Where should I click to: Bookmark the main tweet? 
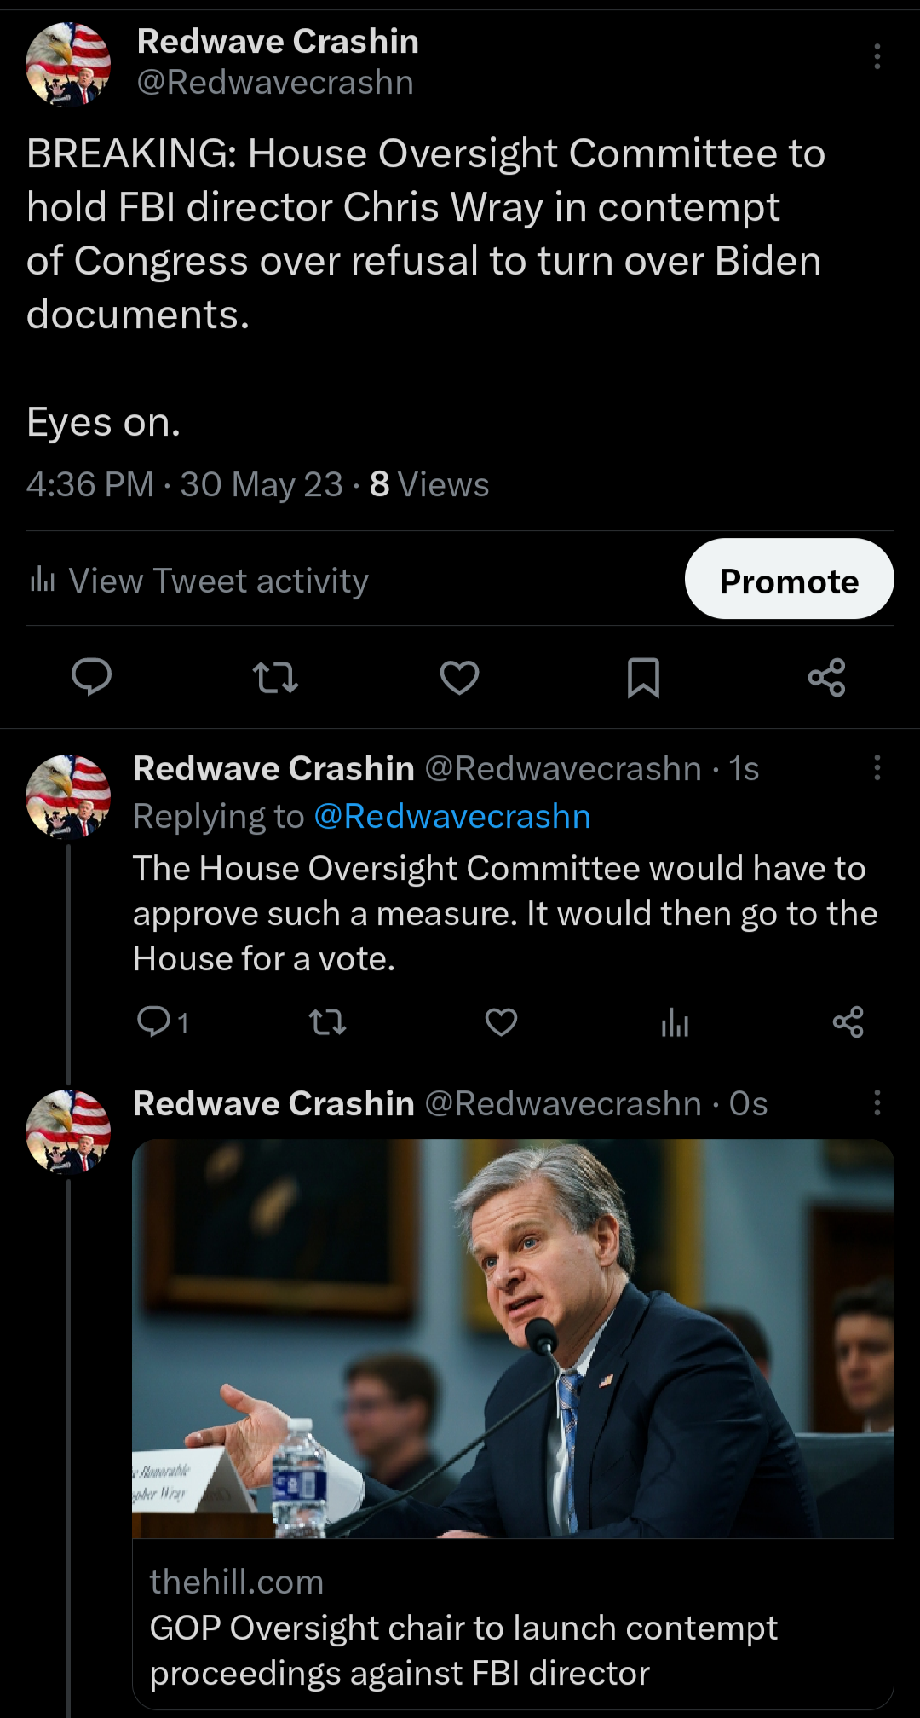pyautogui.click(x=643, y=678)
